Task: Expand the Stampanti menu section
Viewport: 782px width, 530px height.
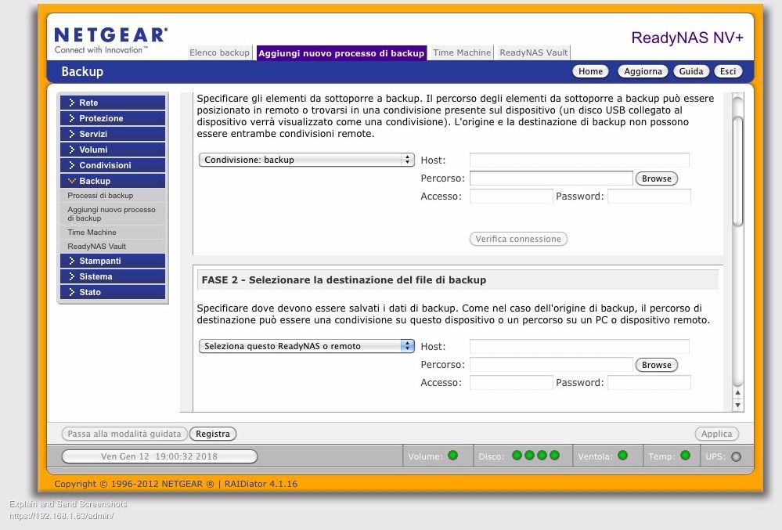Action: (113, 261)
